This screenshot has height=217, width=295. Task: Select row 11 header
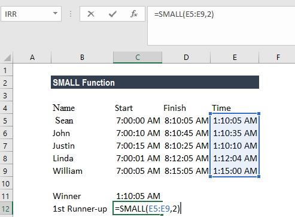tap(7, 196)
